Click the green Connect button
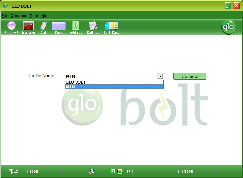This screenshot has height=178, width=243. pyautogui.click(x=190, y=76)
